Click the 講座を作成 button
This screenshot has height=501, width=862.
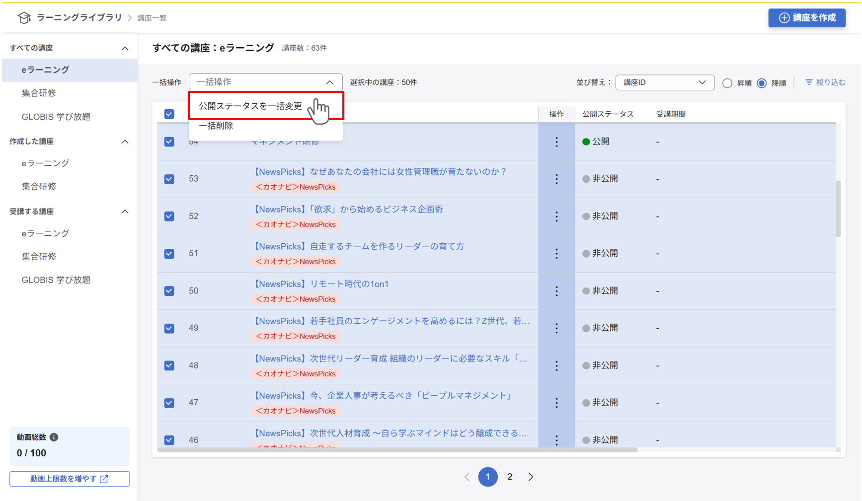pos(807,18)
